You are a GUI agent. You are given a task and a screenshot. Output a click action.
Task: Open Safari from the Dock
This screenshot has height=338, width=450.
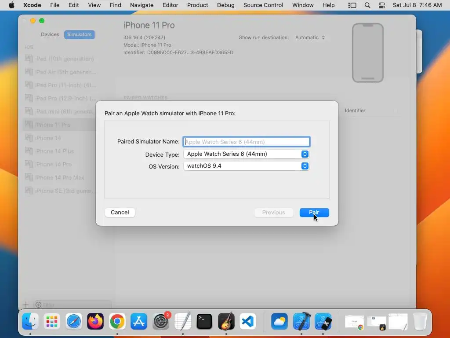[73, 321]
